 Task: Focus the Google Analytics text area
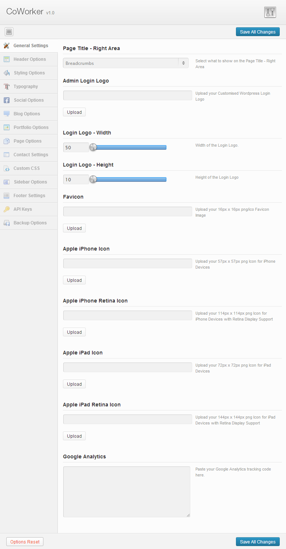127,492
